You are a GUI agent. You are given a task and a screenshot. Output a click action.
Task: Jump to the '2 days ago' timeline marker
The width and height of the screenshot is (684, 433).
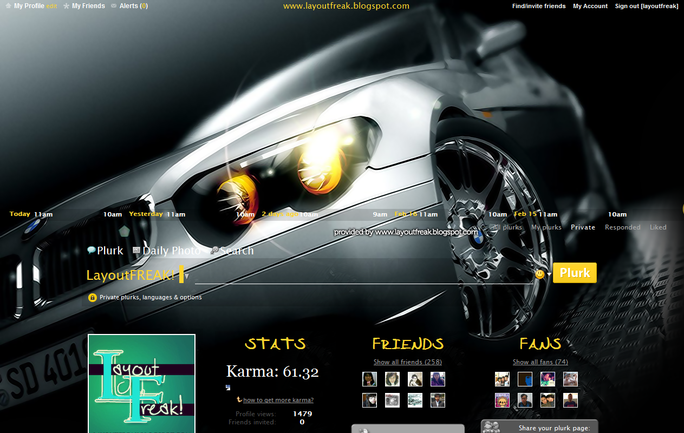click(280, 214)
